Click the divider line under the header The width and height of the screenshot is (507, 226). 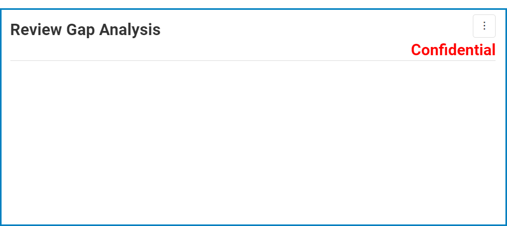click(253, 61)
